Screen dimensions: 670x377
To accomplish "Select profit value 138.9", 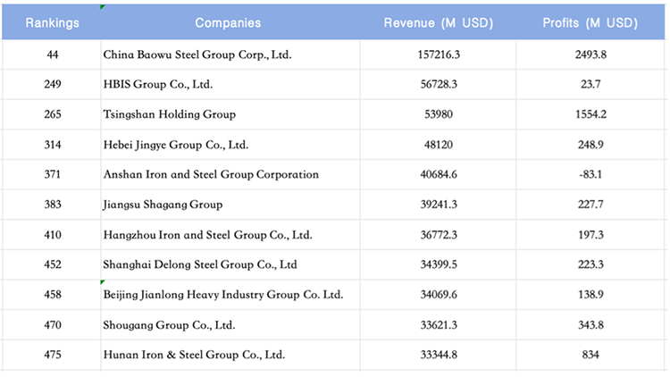I will point(590,295).
